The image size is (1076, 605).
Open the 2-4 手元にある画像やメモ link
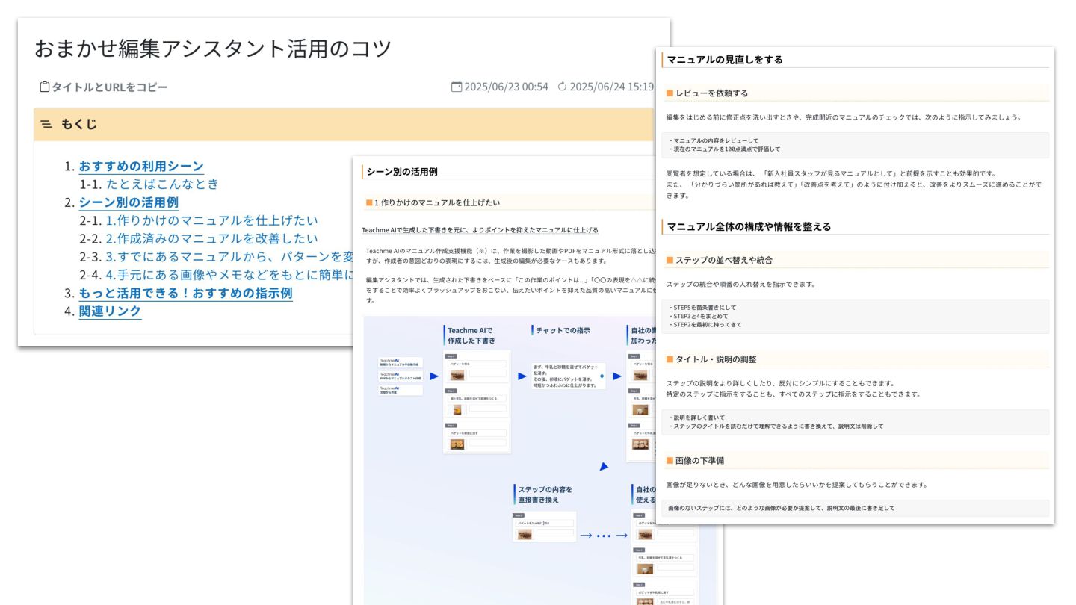click(229, 275)
